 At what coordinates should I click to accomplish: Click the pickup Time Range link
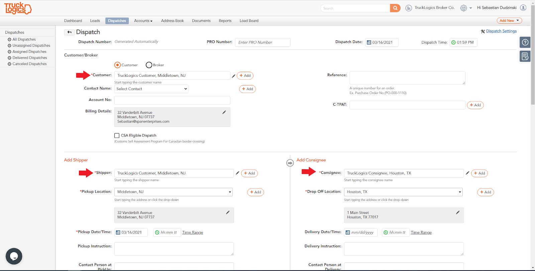(x=193, y=232)
